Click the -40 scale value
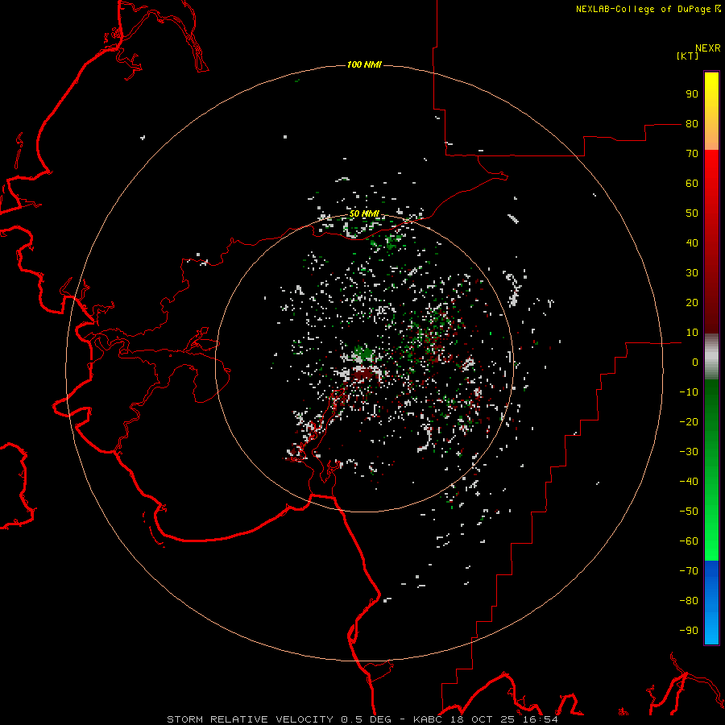Image resolution: width=725 pixels, height=725 pixels. click(x=689, y=482)
